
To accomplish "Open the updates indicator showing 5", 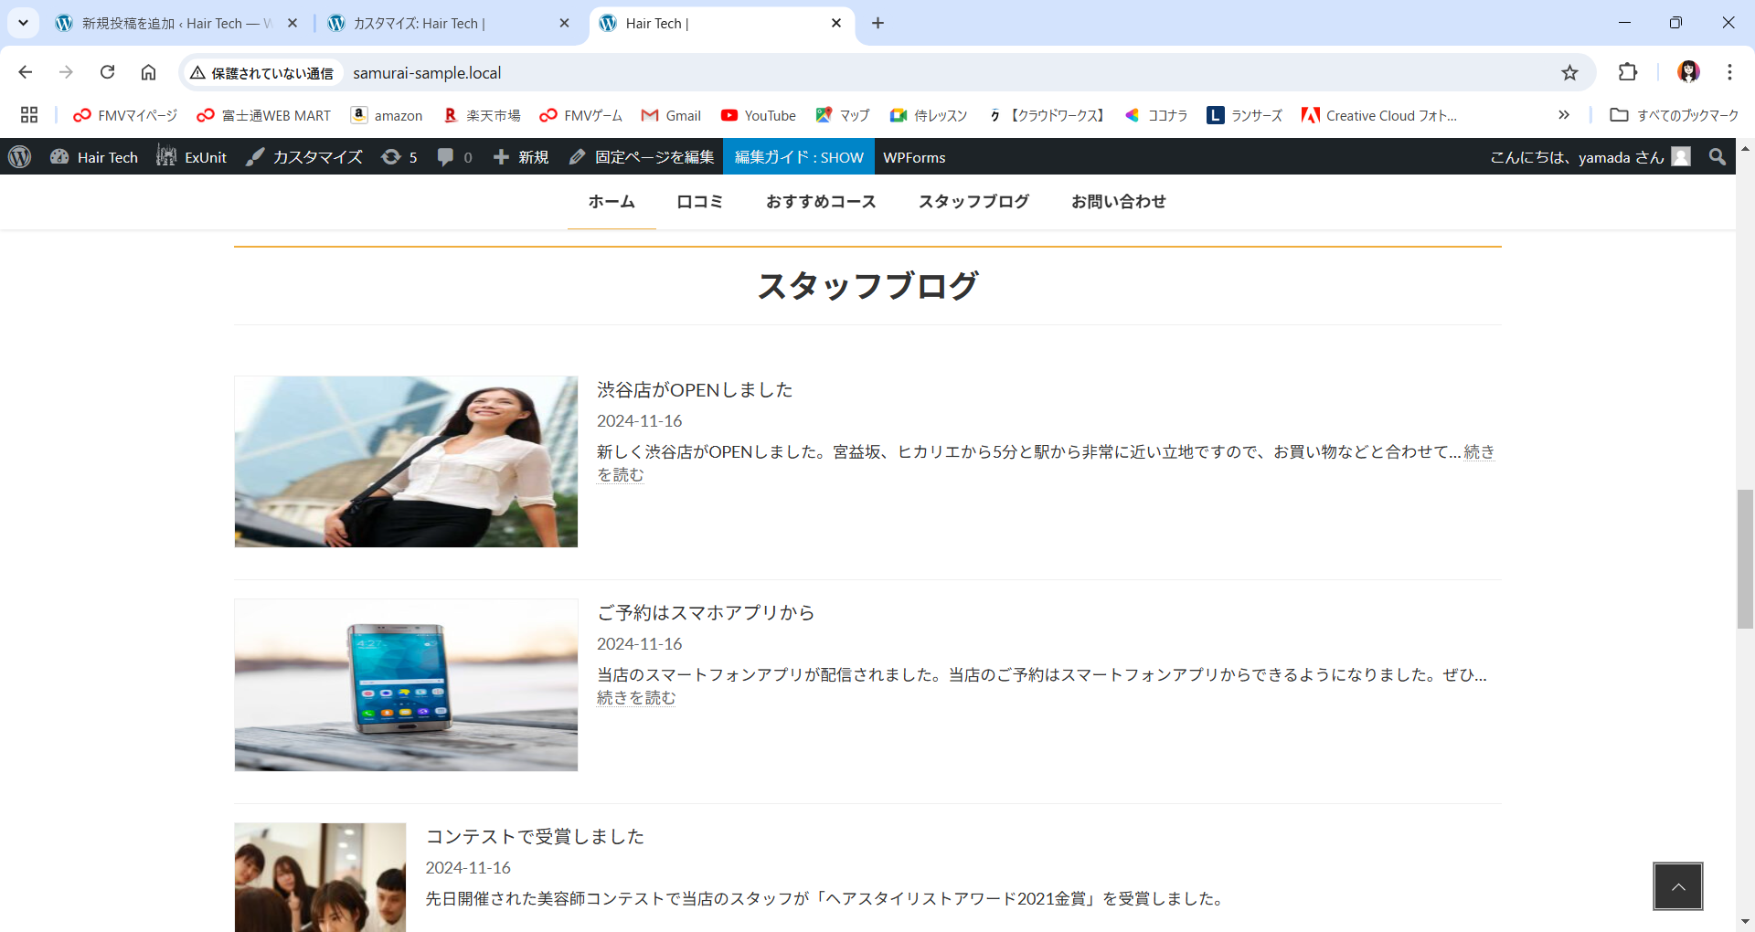I will [x=399, y=157].
